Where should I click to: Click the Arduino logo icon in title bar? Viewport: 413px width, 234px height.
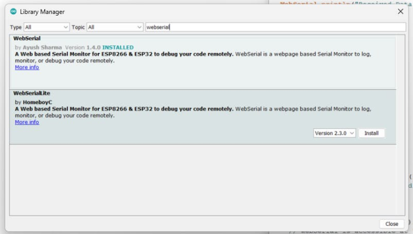[13, 12]
